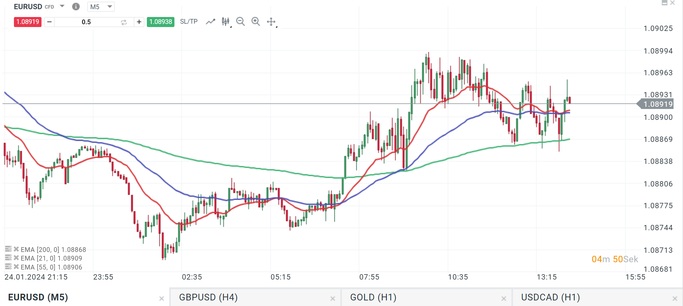Increase trade volume with plus button
Screen dimensions: 683x306
139,22
